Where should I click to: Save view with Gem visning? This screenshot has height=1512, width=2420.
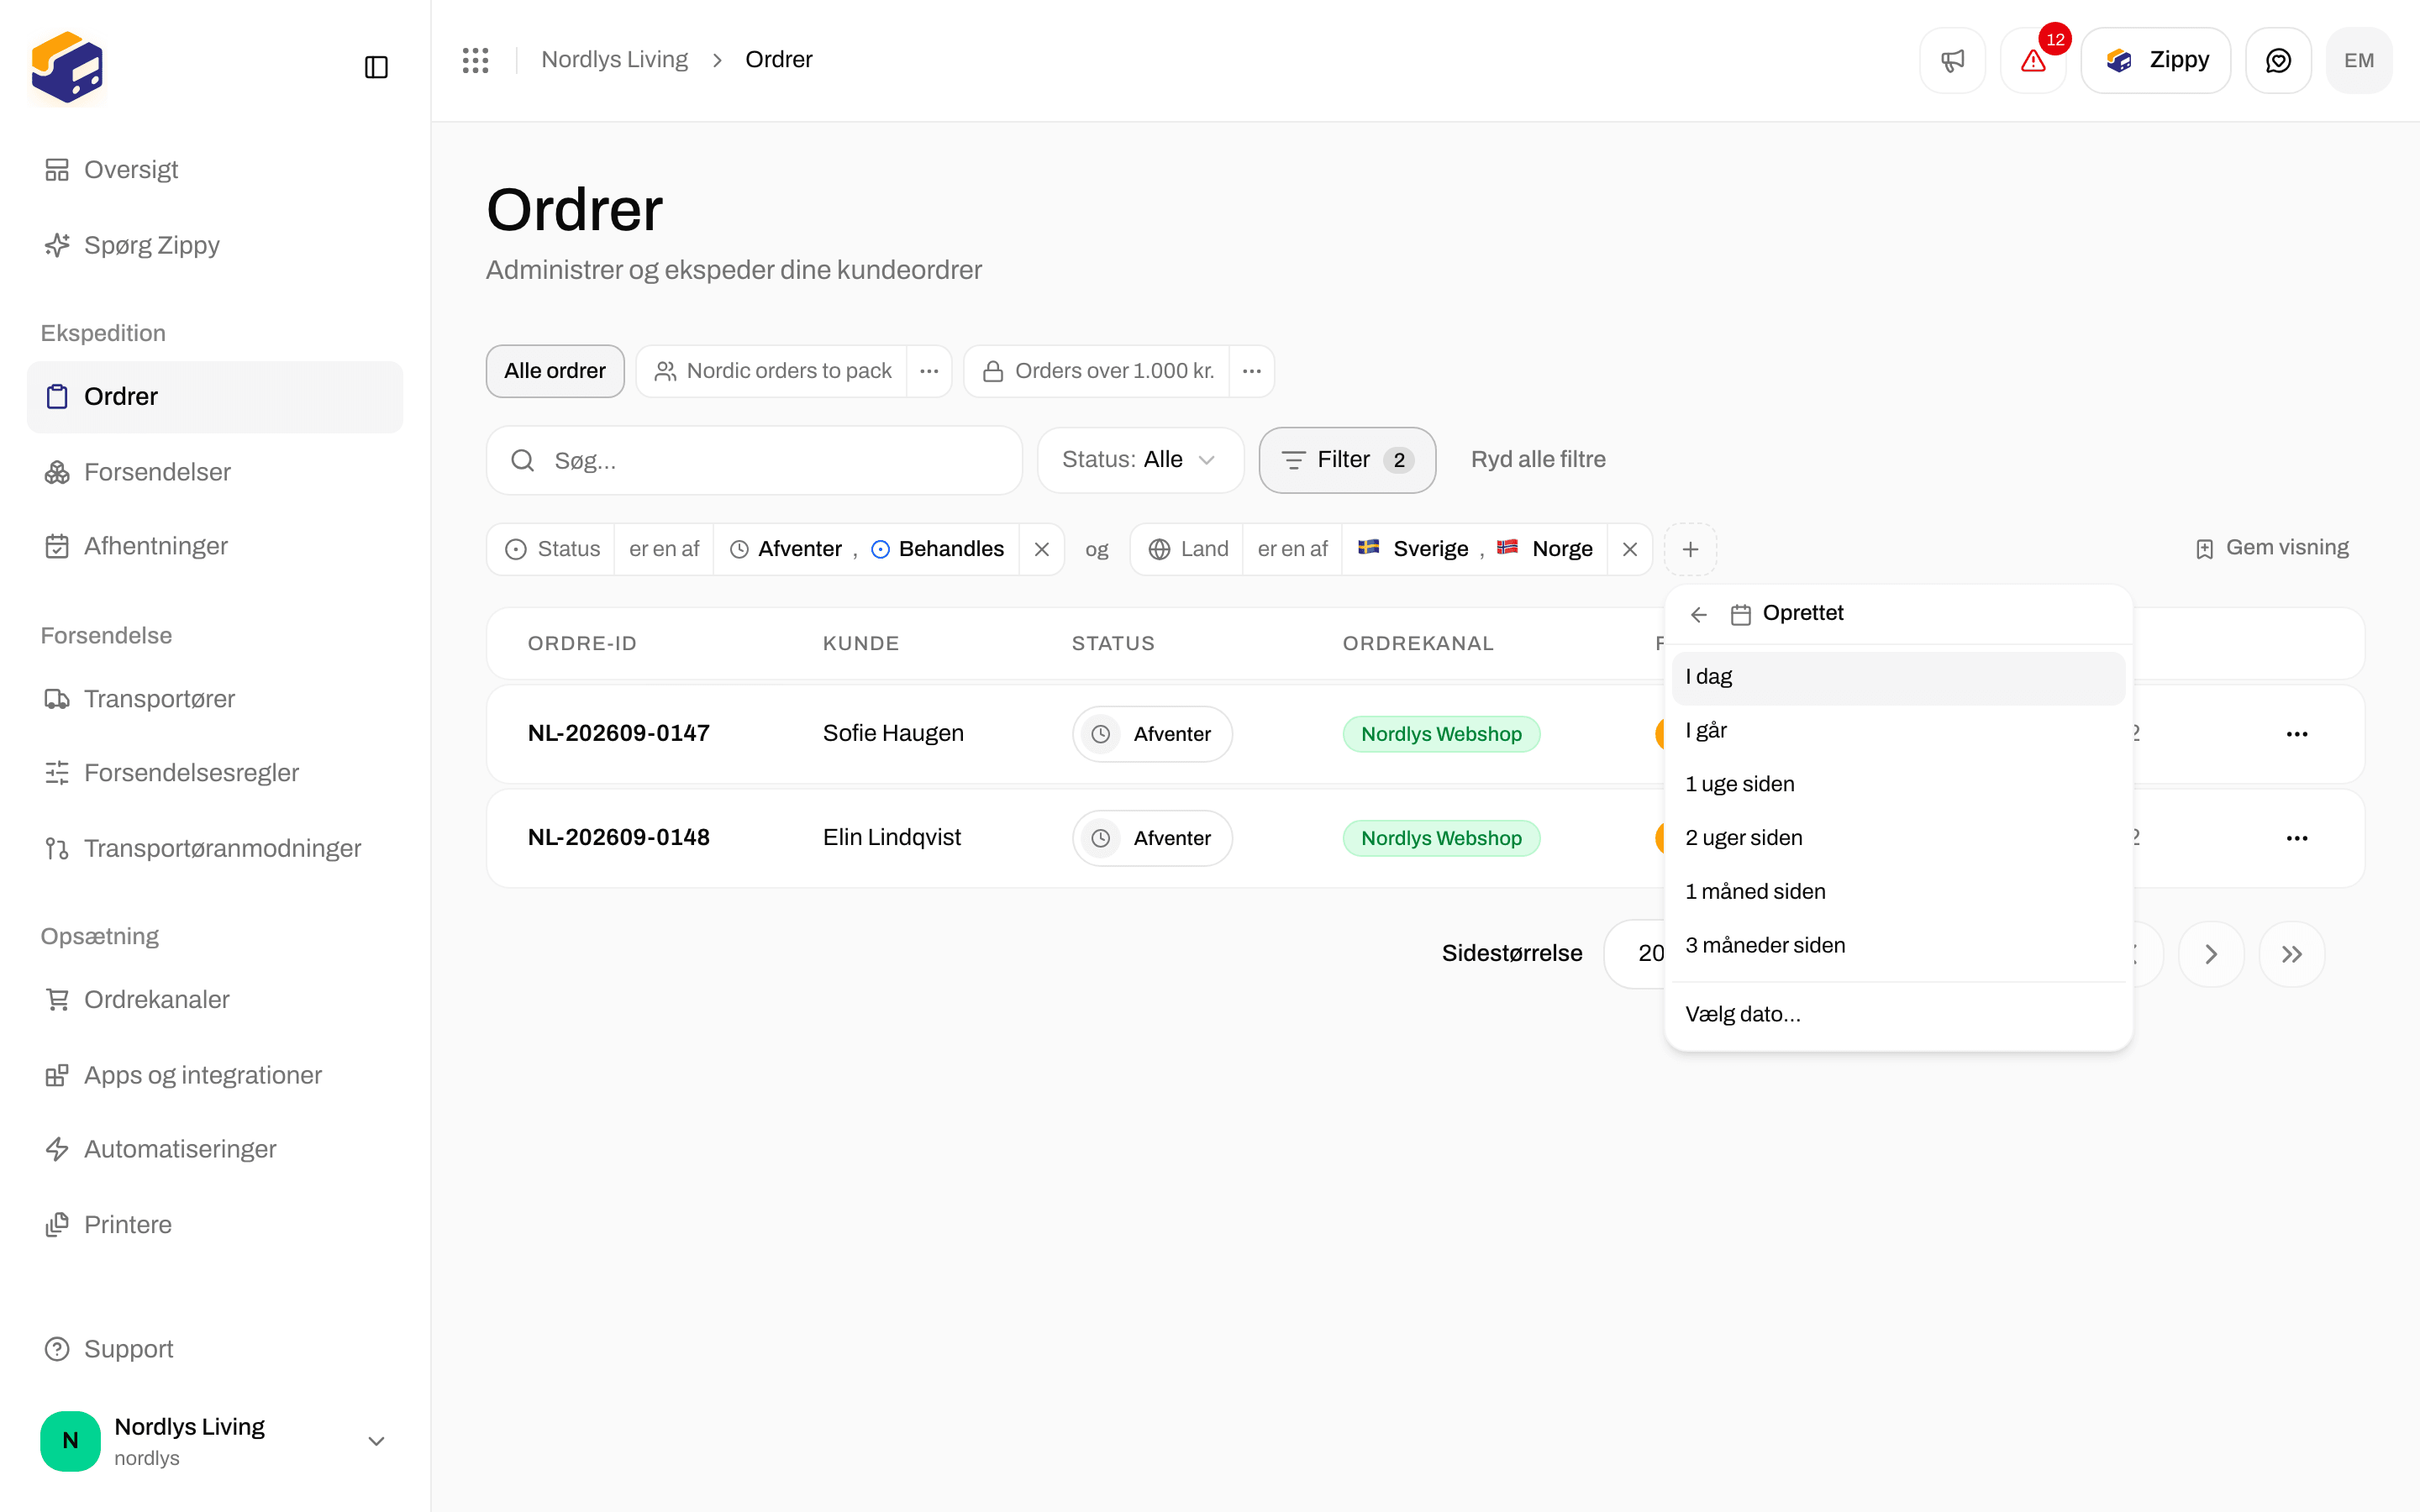click(2271, 548)
